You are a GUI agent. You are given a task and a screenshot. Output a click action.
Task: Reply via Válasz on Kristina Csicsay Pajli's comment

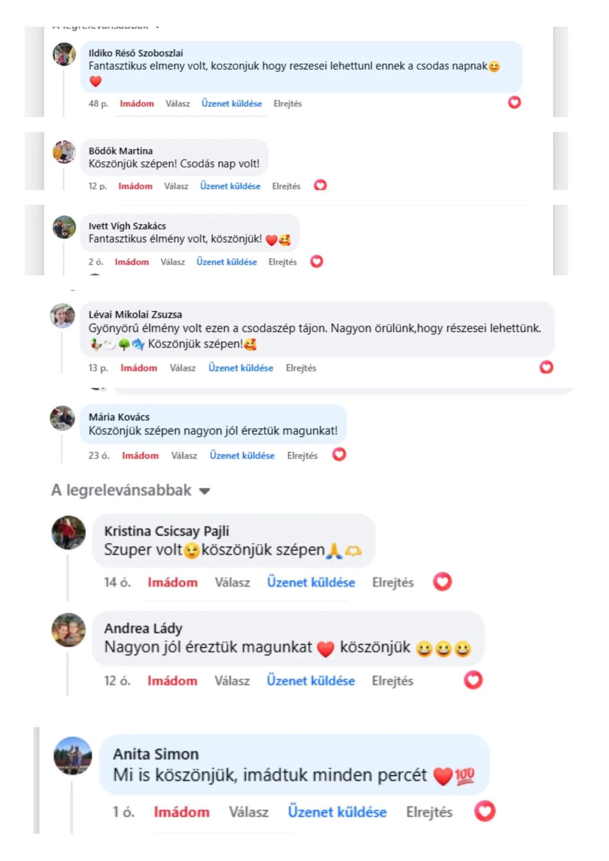[232, 583]
